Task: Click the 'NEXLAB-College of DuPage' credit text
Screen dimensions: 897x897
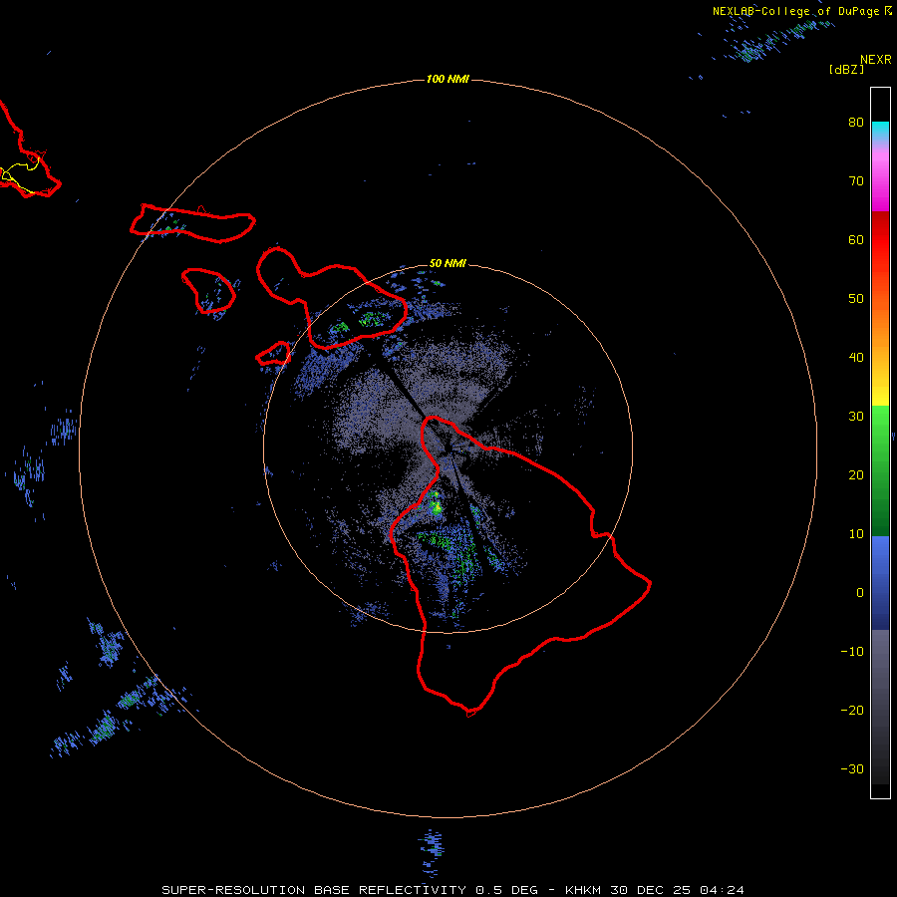Action: click(795, 11)
